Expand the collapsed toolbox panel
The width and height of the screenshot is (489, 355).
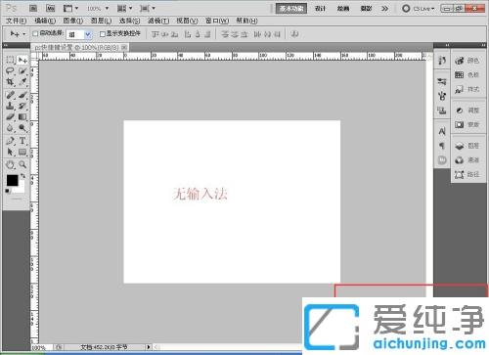[5, 45]
